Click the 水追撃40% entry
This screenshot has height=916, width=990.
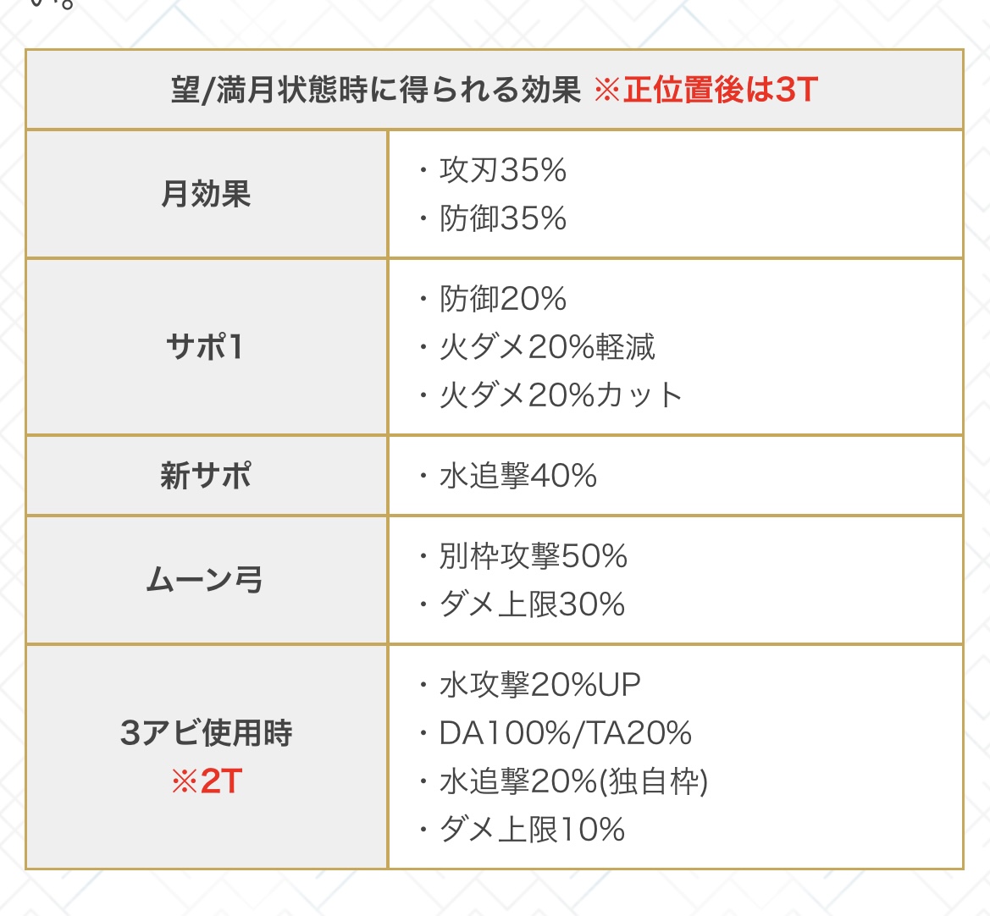coord(517,476)
